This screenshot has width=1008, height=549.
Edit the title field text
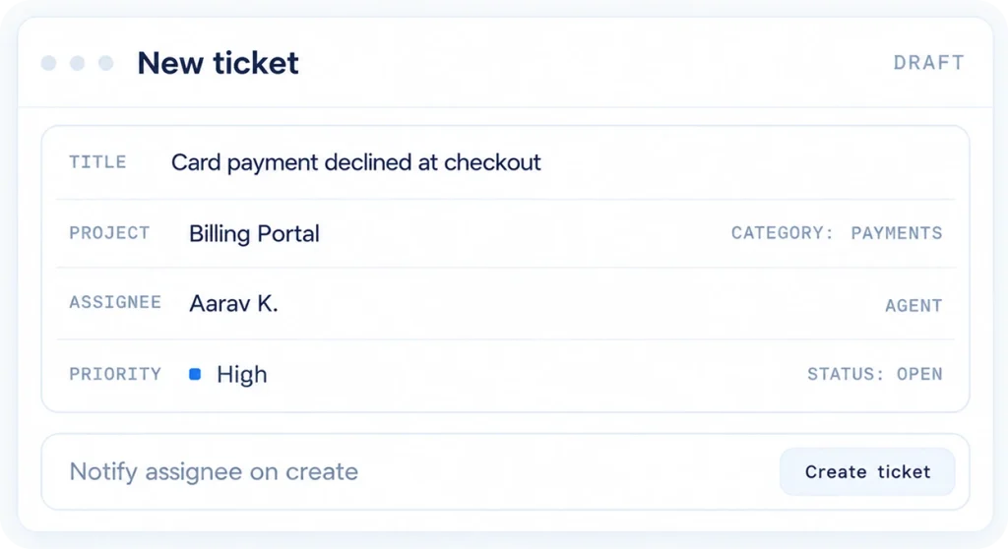[x=355, y=162]
